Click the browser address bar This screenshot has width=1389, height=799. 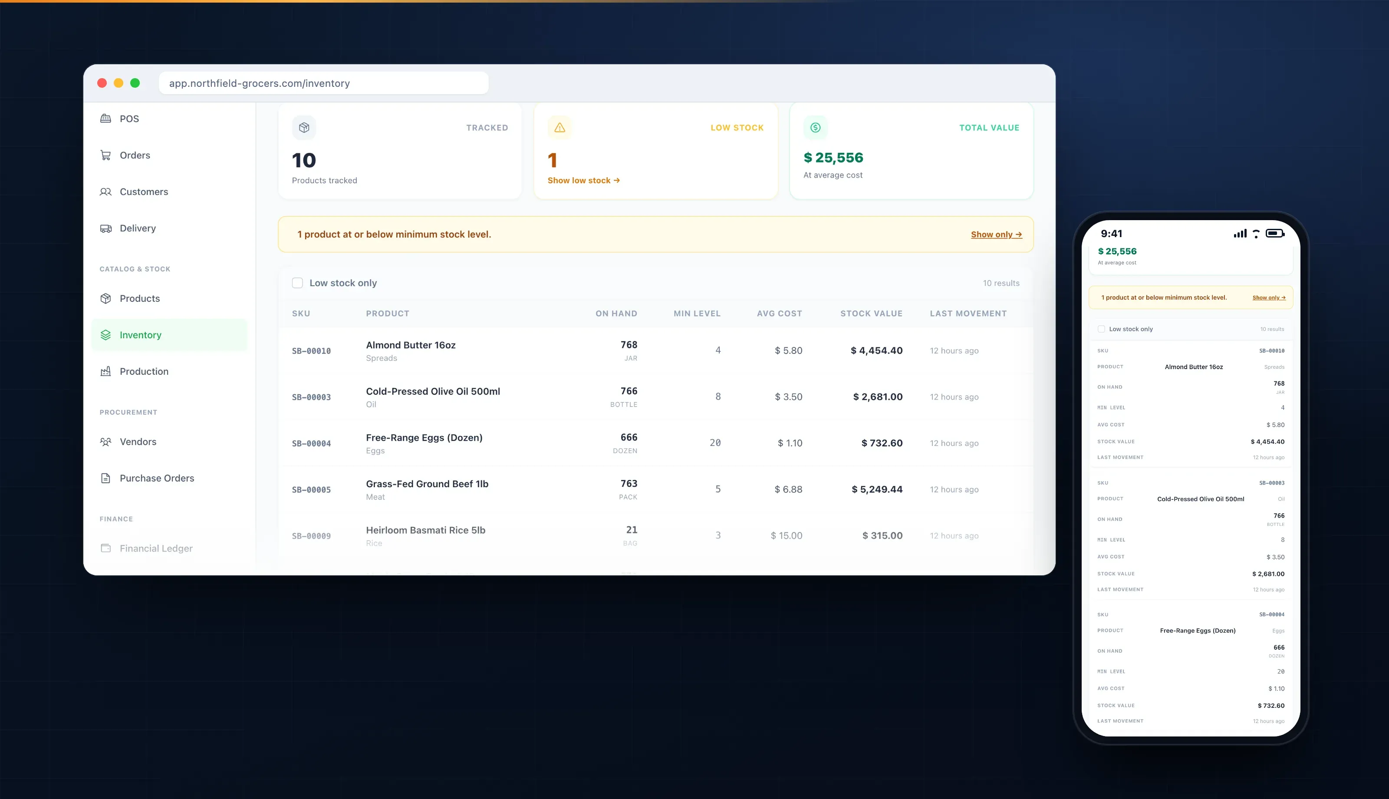[x=323, y=83]
